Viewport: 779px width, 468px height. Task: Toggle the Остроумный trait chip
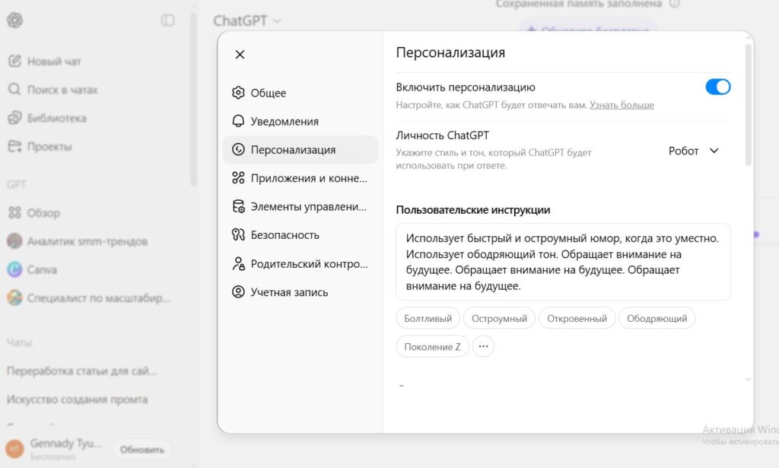[499, 318]
